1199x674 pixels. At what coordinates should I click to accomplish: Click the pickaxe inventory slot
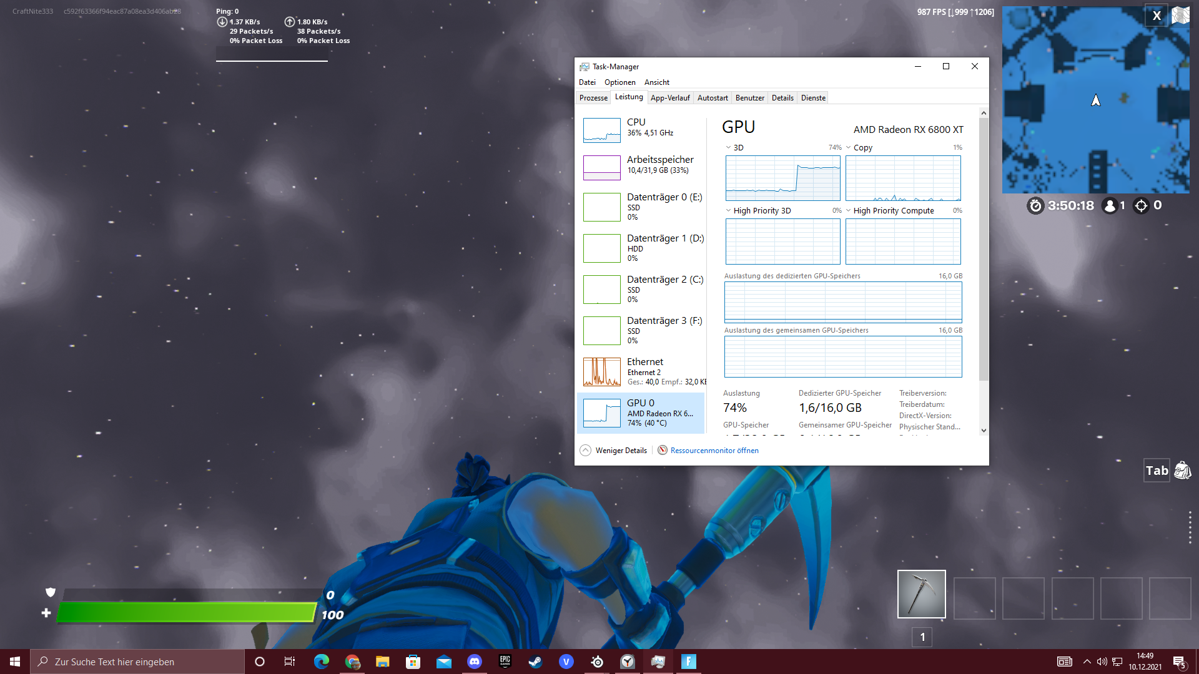coord(921,594)
